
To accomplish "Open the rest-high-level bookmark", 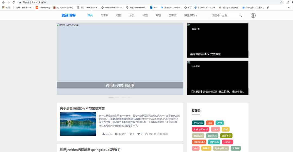I will coord(88,8).
